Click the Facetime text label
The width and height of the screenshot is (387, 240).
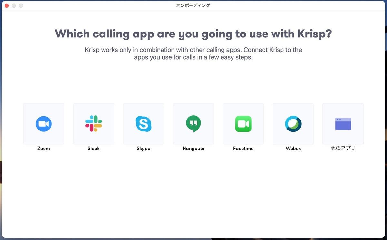[243, 149]
